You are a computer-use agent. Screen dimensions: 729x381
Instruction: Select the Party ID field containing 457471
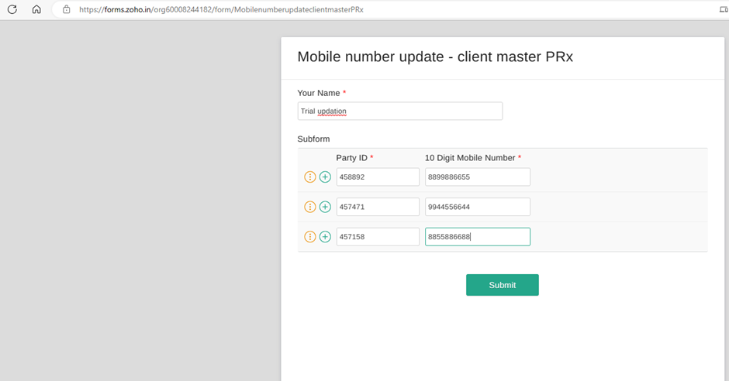pos(378,207)
